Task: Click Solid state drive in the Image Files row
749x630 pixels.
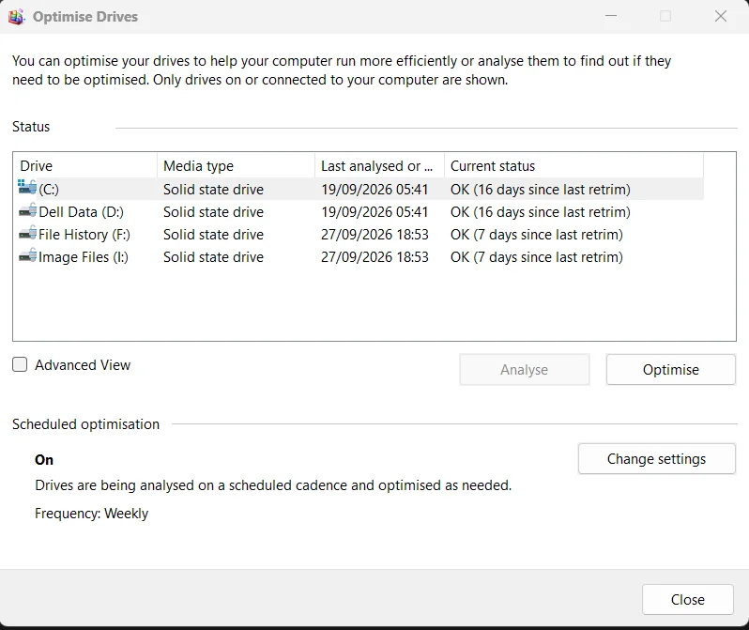Action: pos(213,256)
